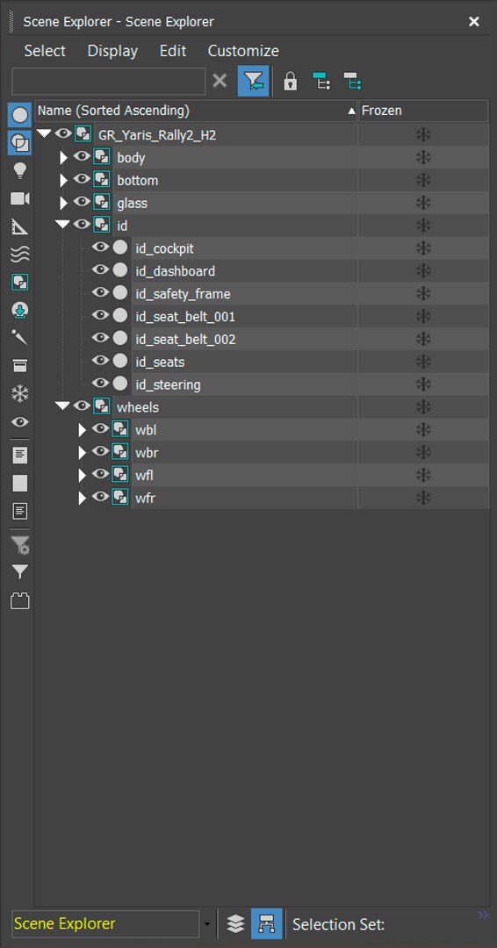
Task: Collapse the wheels group
Action: pos(62,406)
